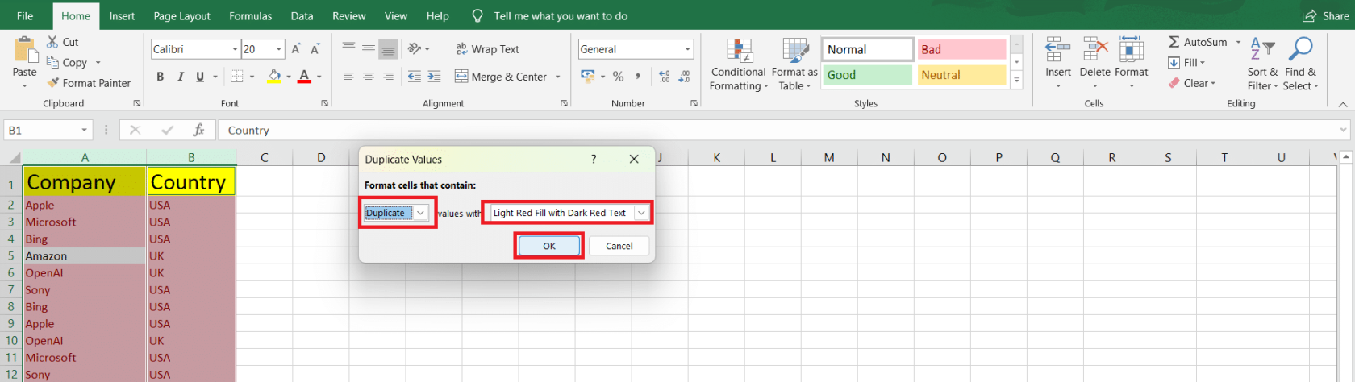This screenshot has height=382, width=1355.
Task: Click the Accounting Number Format icon
Action: pyautogui.click(x=587, y=76)
